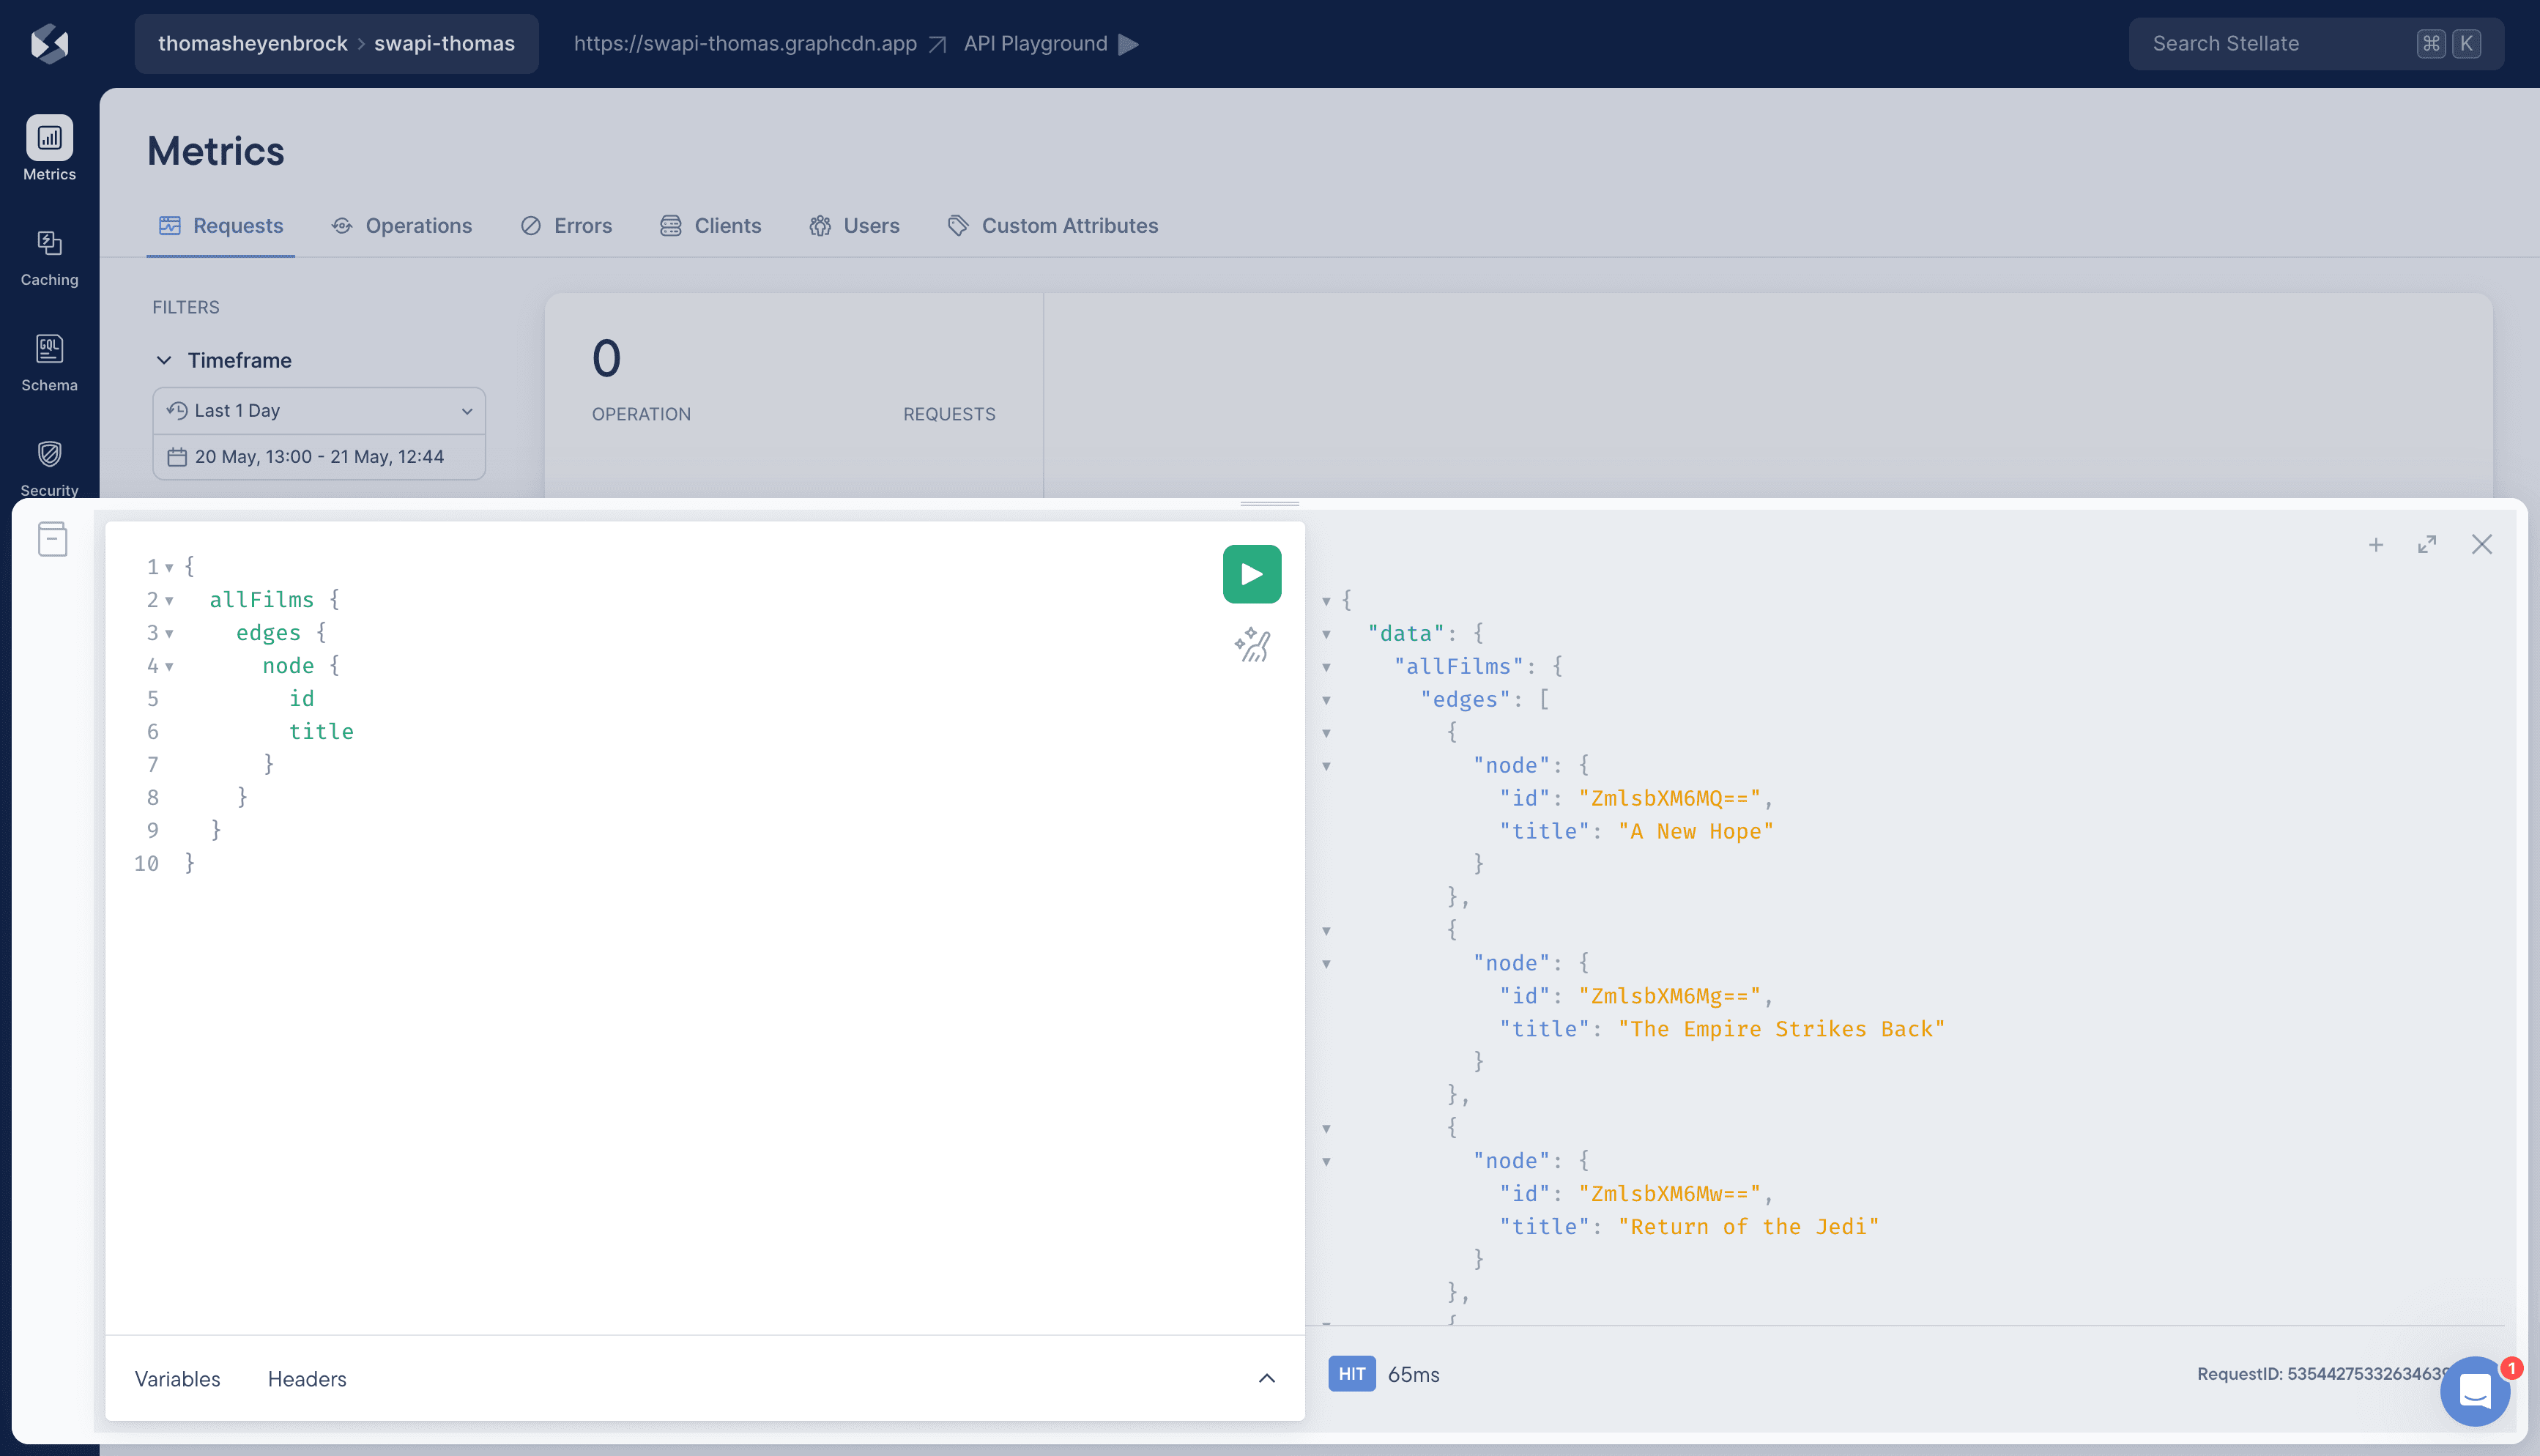Click the prettify query magic wand icon

[x=1251, y=645]
